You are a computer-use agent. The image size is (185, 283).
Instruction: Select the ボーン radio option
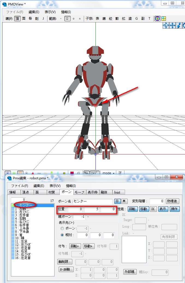(62, 228)
